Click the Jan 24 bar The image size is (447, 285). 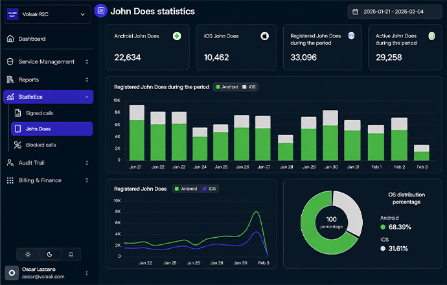click(x=200, y=144)
